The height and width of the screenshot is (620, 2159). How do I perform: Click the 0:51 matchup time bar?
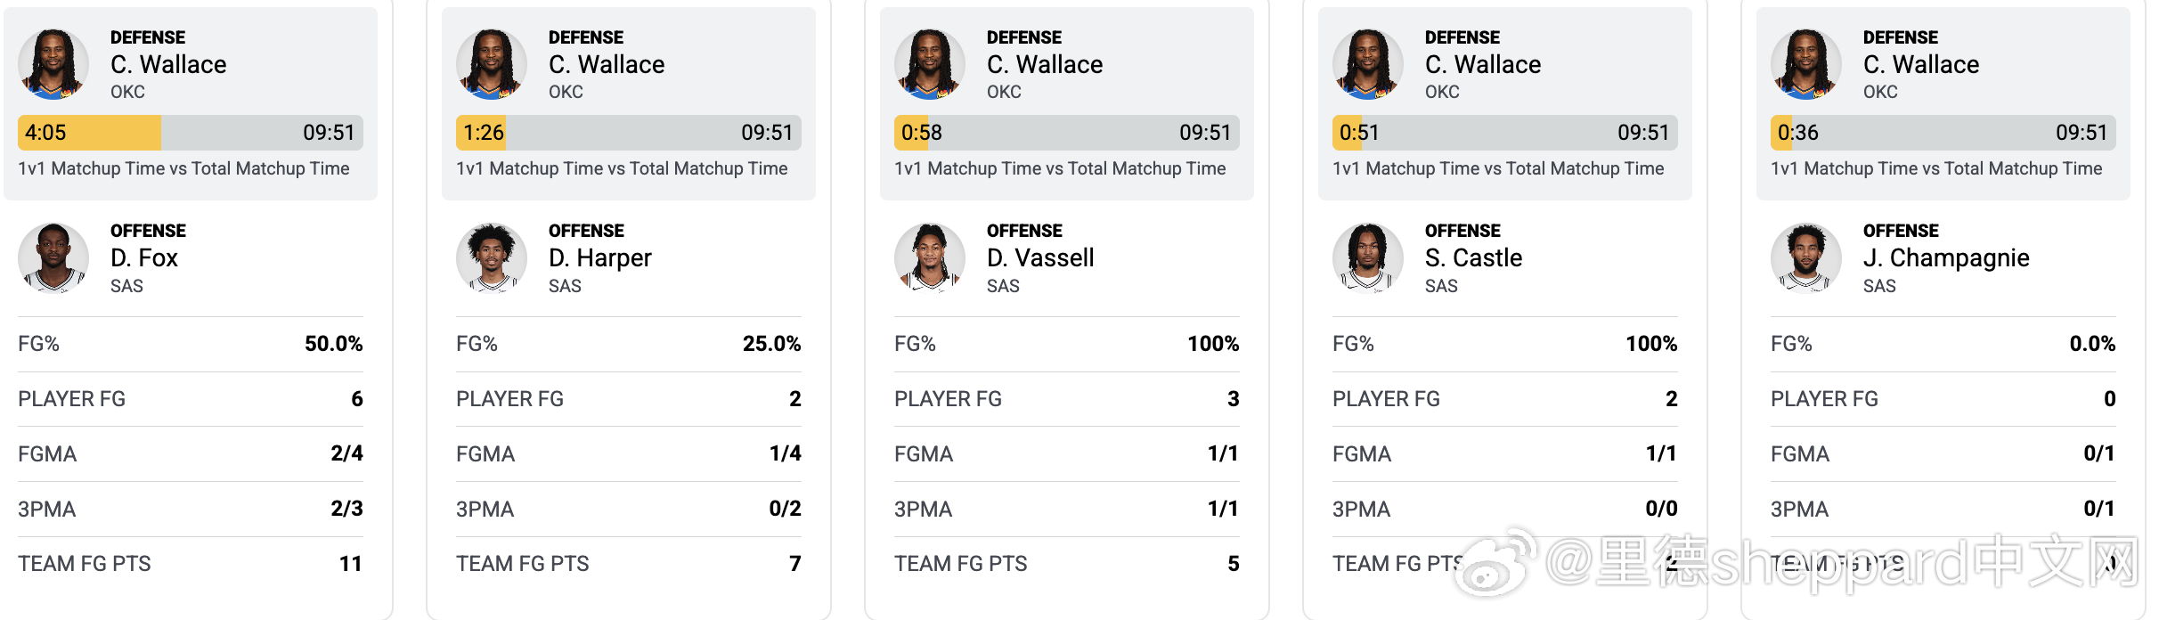tap(1505, 133)
